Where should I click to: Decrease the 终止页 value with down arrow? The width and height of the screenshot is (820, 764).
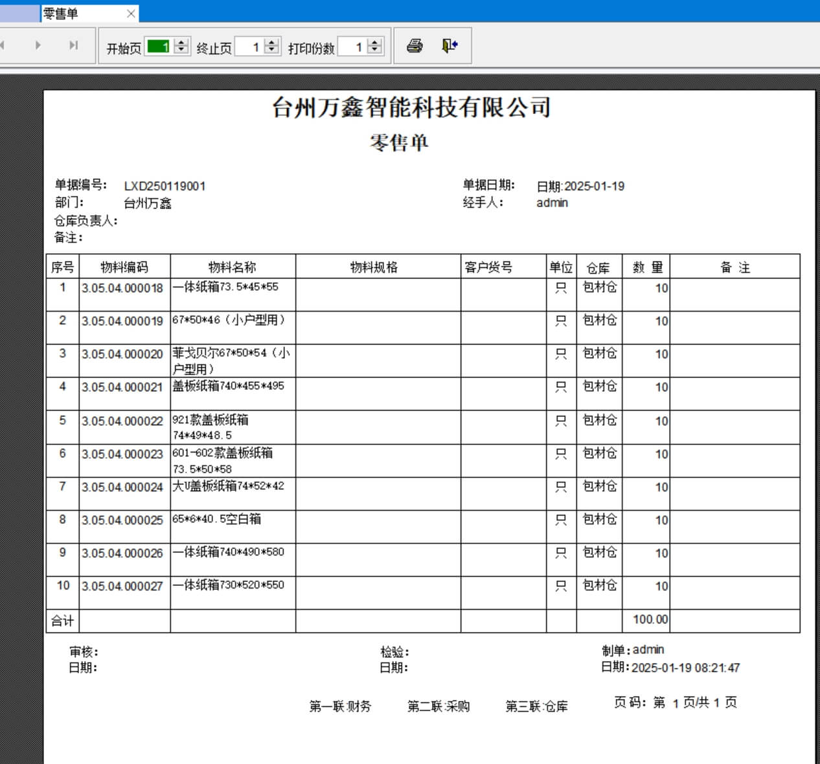[273, 50]
